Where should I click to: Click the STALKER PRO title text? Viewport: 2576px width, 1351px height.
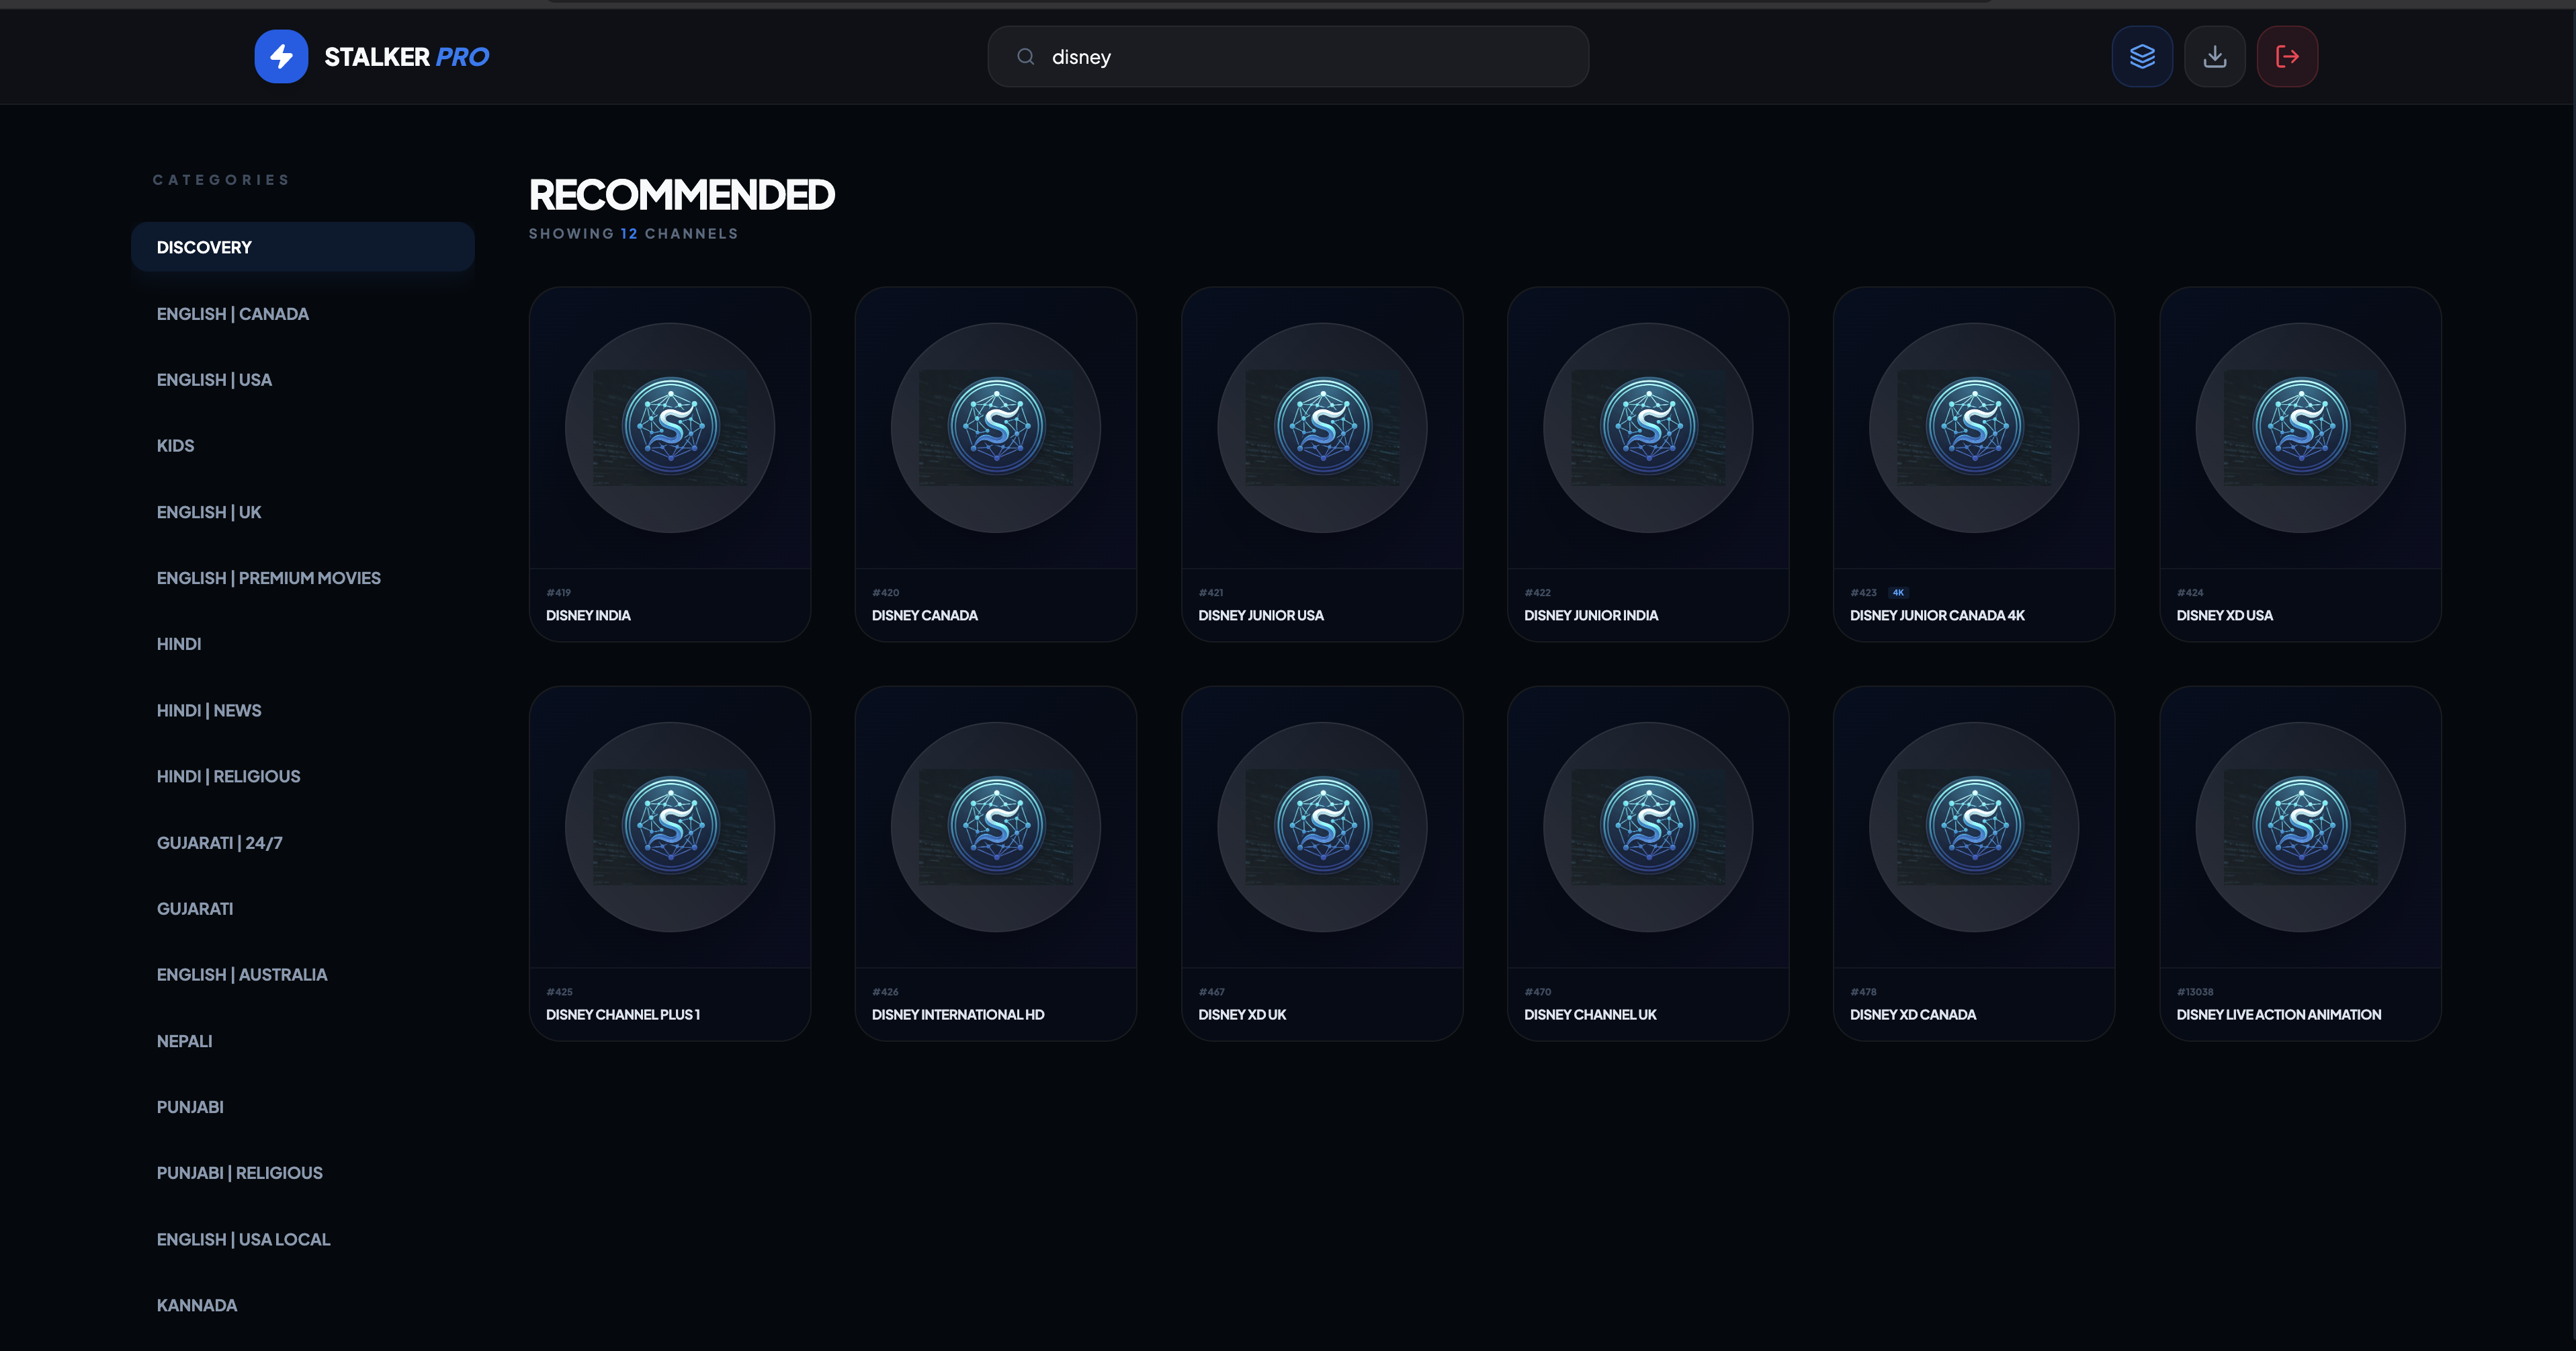click(x=406, y=57)
